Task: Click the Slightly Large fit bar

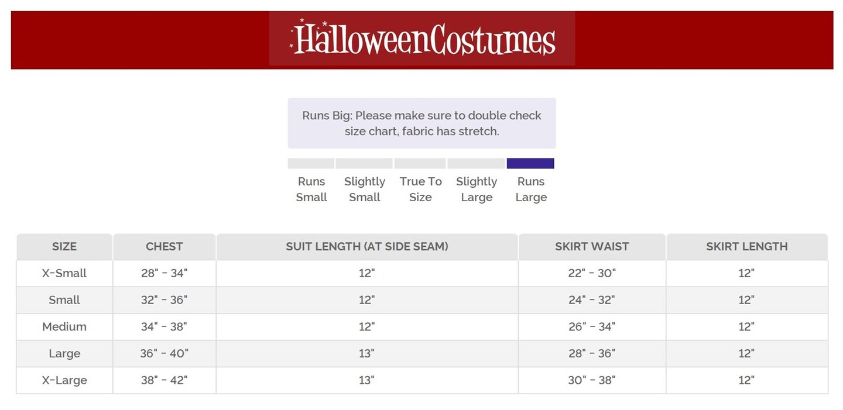Action: click(x=476, y=163)
